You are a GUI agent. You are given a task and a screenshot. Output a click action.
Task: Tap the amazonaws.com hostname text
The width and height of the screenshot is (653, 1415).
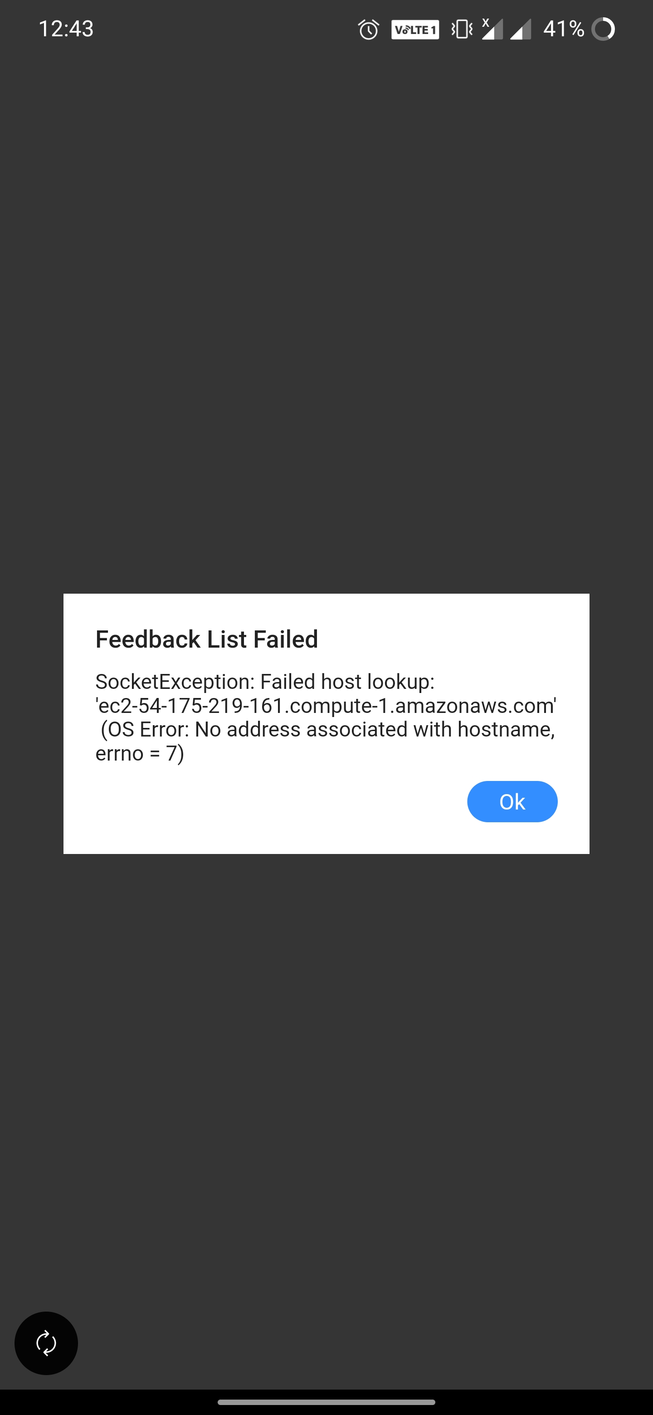coord(326,705)
